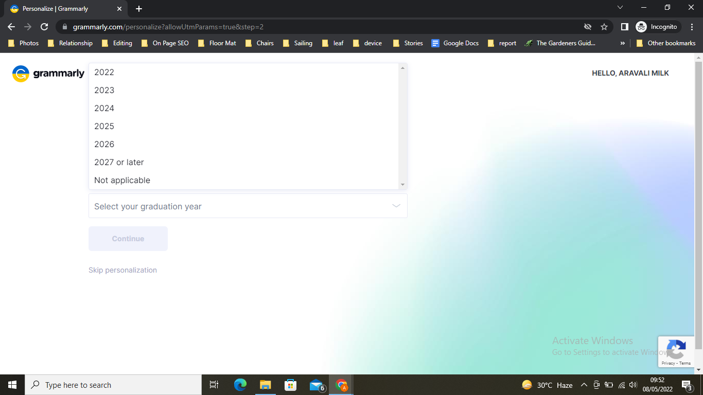Click the dropdown list scrollbar up arrow
The image size is (703, 395).
[403, 67]
